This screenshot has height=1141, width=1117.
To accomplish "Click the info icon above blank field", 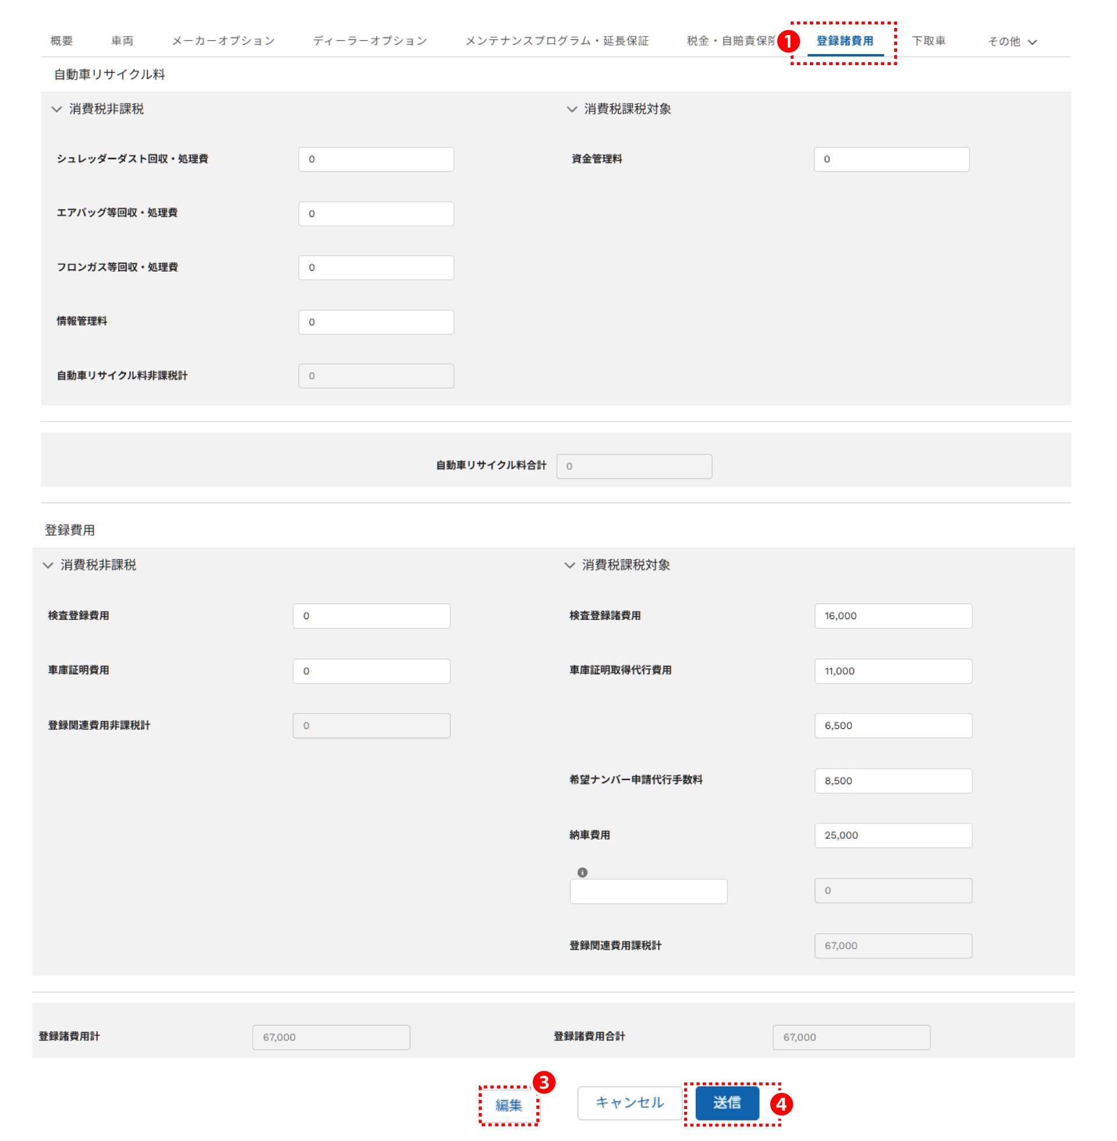I will pos(582,872).
